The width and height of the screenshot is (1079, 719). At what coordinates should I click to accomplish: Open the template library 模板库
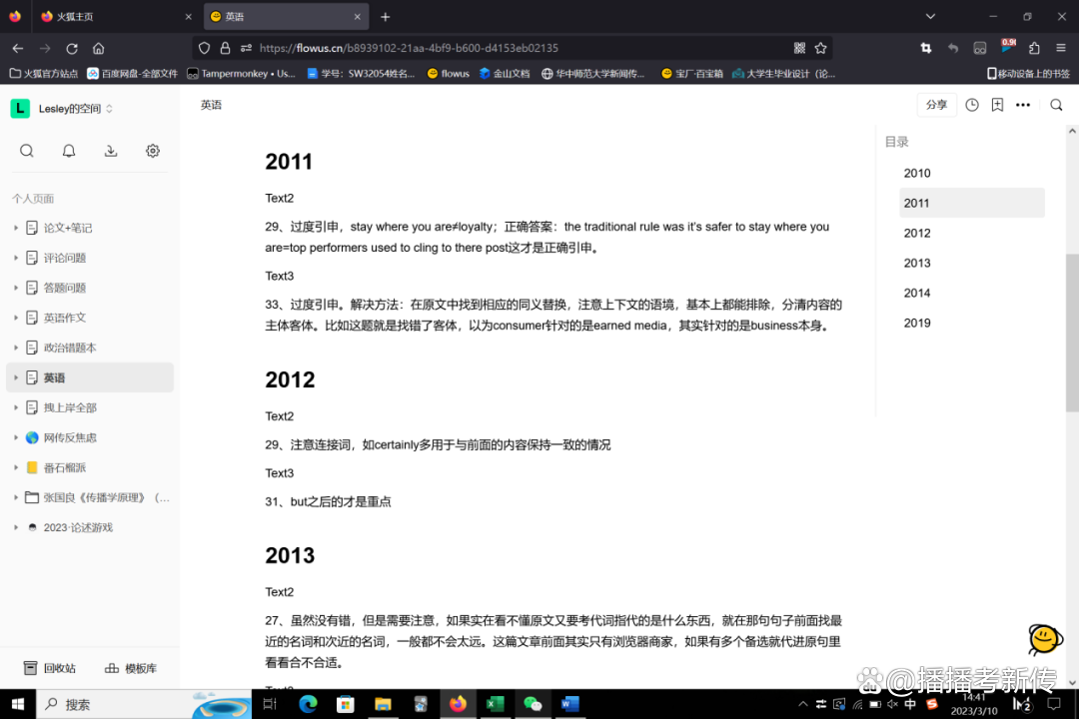[131, 668]
